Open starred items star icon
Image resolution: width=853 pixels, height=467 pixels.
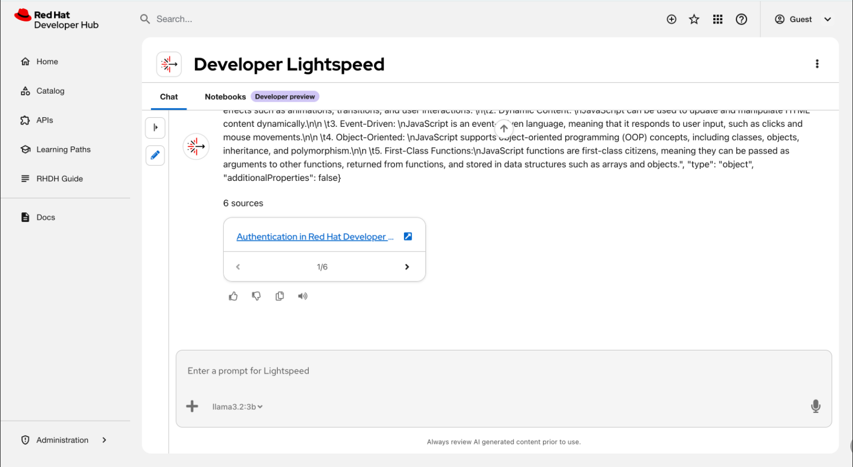click(694, 19)
